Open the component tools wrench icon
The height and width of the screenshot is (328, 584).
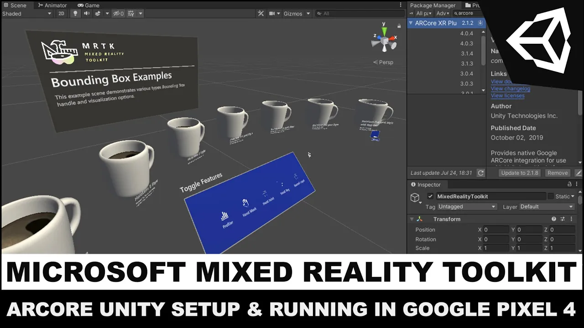261,14
